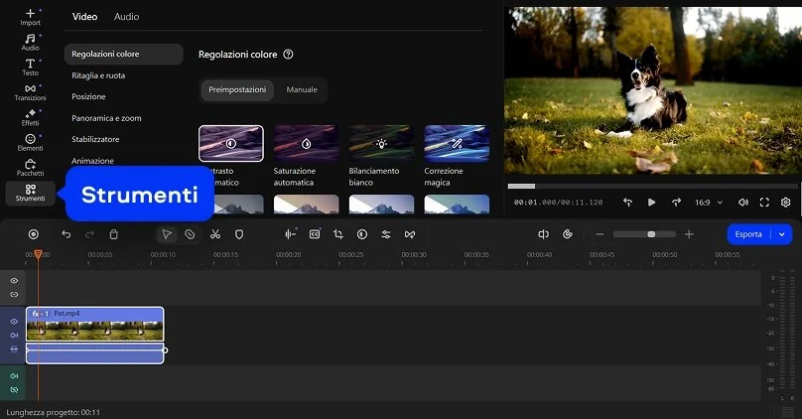Open preview settings gear icon
Image resolution: width=802 pixels, height=419 pixels.
(785, 203)
